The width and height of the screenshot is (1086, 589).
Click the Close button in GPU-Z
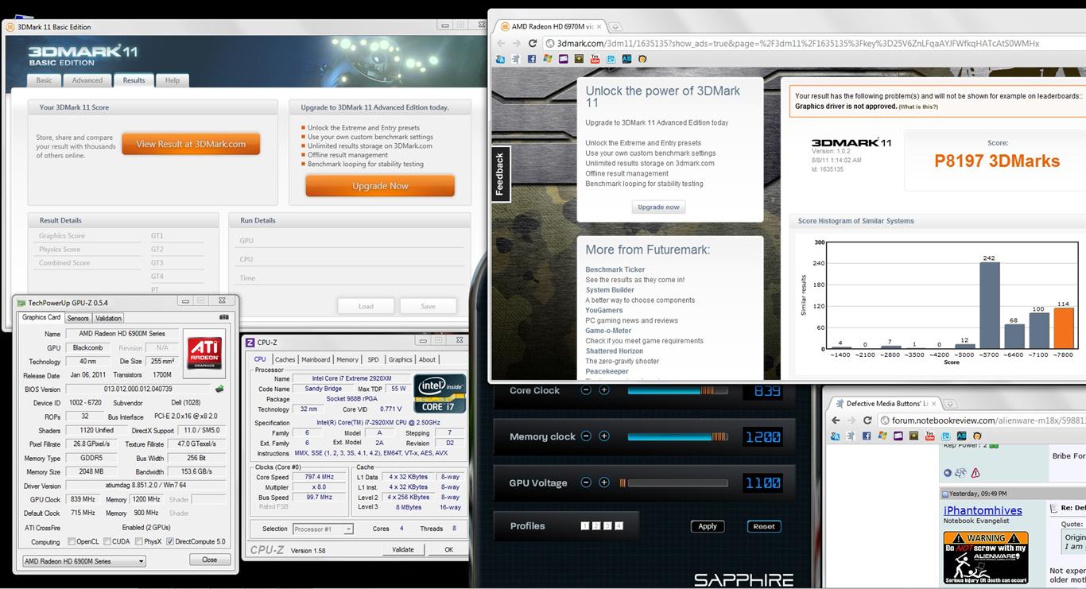click(x=210, y=560)
